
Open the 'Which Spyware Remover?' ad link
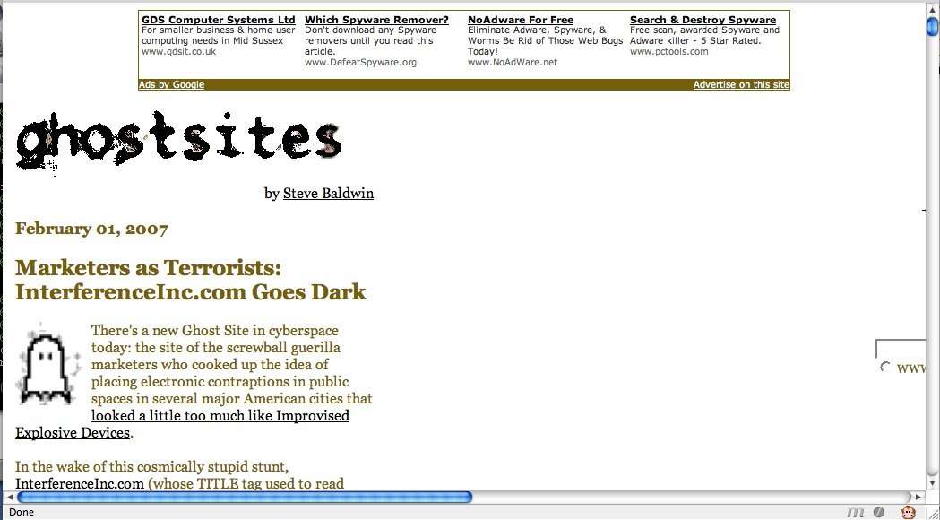[x=376, y=20]
